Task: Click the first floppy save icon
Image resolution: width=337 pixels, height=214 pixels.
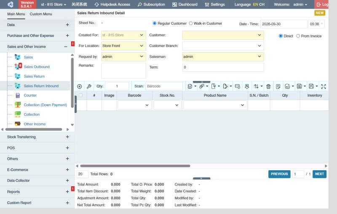Action: 299,87
